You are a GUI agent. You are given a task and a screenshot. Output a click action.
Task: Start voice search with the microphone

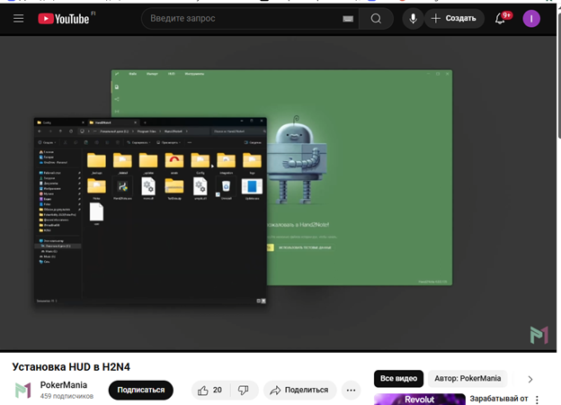coord(413,19)
